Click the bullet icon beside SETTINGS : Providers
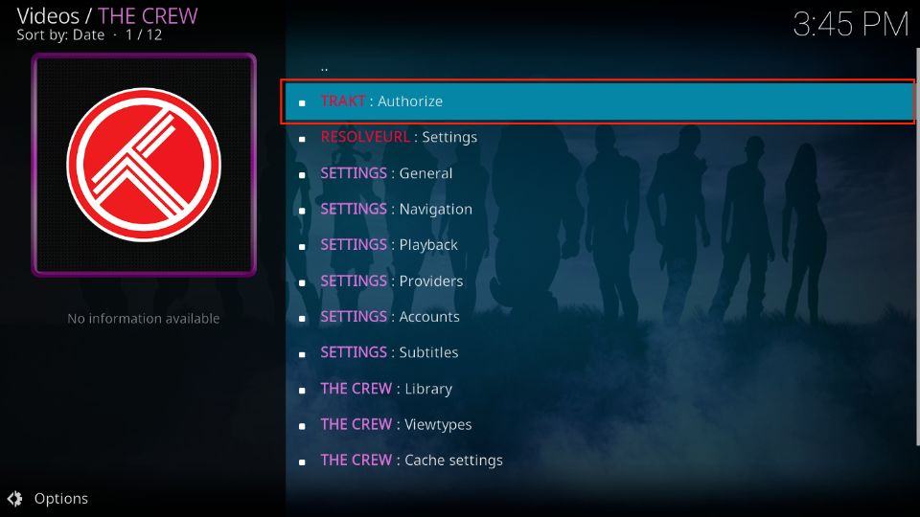 coord(302,282)
